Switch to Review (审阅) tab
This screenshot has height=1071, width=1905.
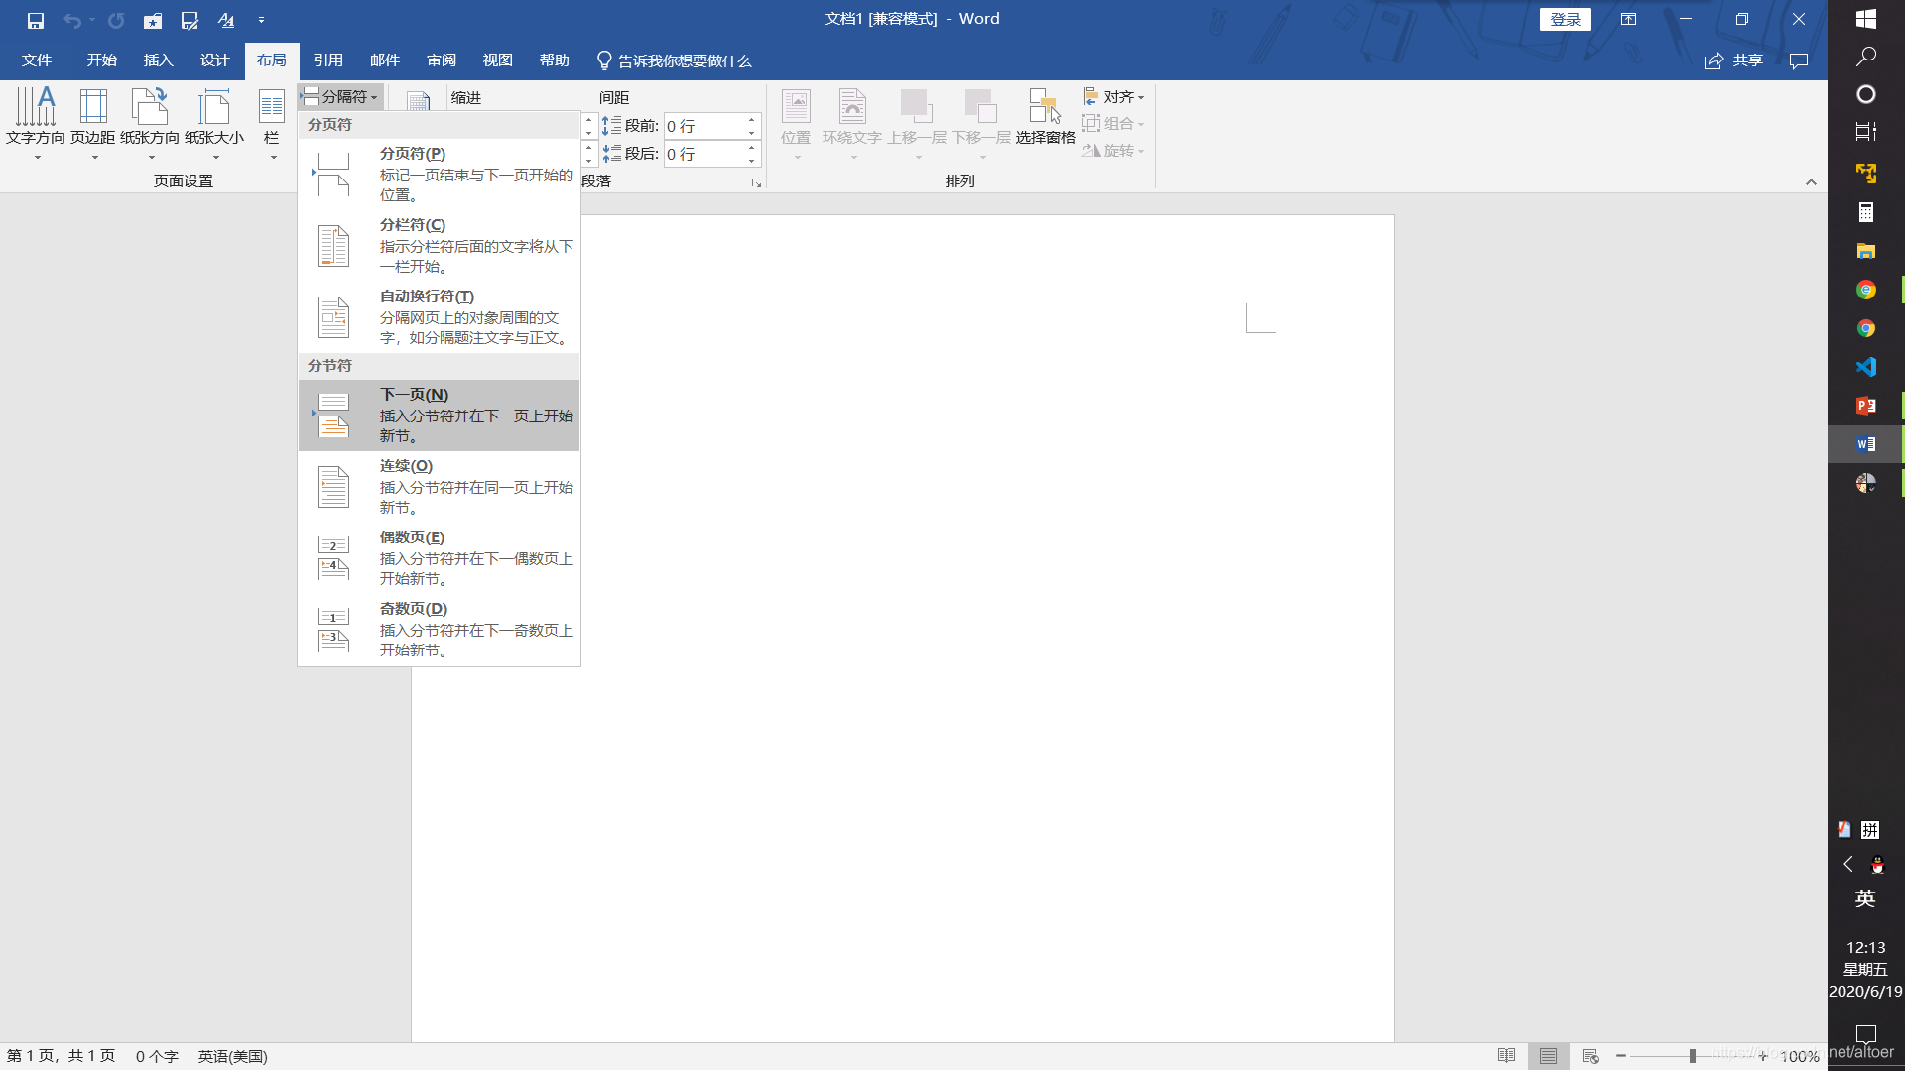(x=442, y=60)
